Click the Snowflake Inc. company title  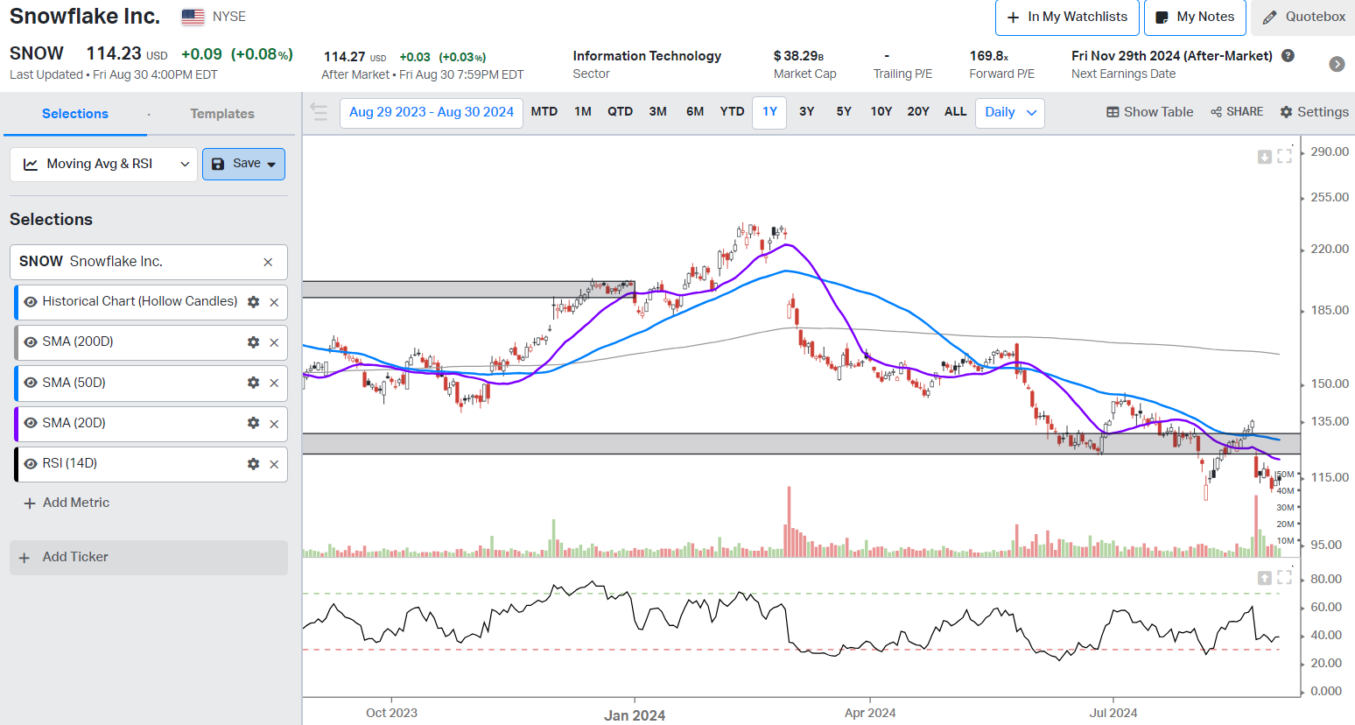(85, 17)
